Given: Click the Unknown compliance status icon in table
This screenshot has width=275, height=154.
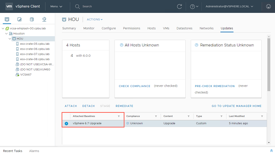Looking at the screenshot, I should tap(128, 123).
